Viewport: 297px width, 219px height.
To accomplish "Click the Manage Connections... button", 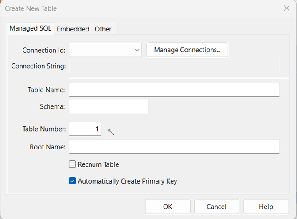I will pos(187,50).
